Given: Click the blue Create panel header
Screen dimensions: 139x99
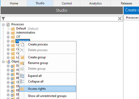Looking at the screenshot, I should click(131, 10).
